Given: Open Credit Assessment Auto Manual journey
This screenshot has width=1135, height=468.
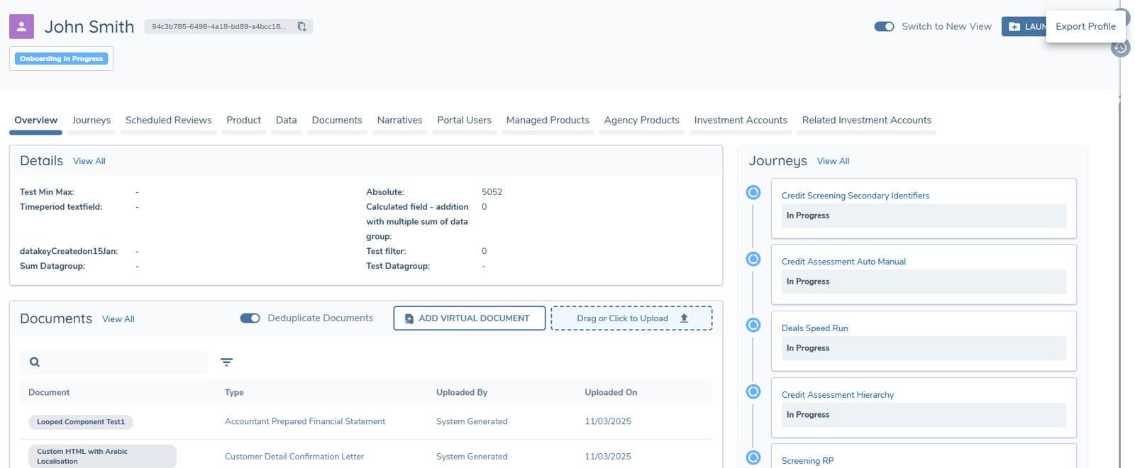Looking at the screenshot, I should 843,262.
